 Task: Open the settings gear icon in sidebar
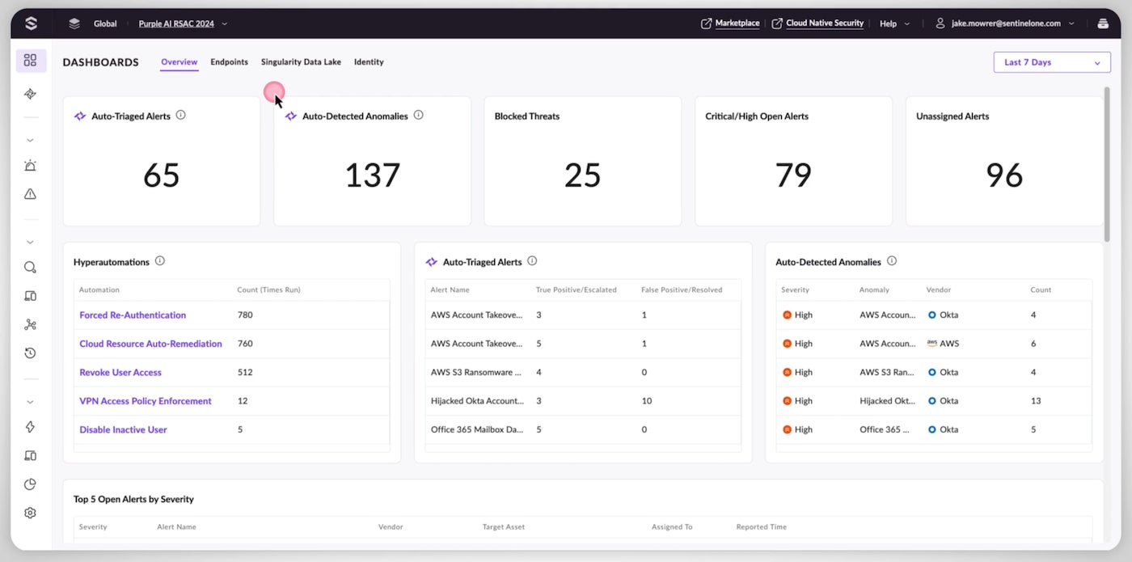point(30,513)
